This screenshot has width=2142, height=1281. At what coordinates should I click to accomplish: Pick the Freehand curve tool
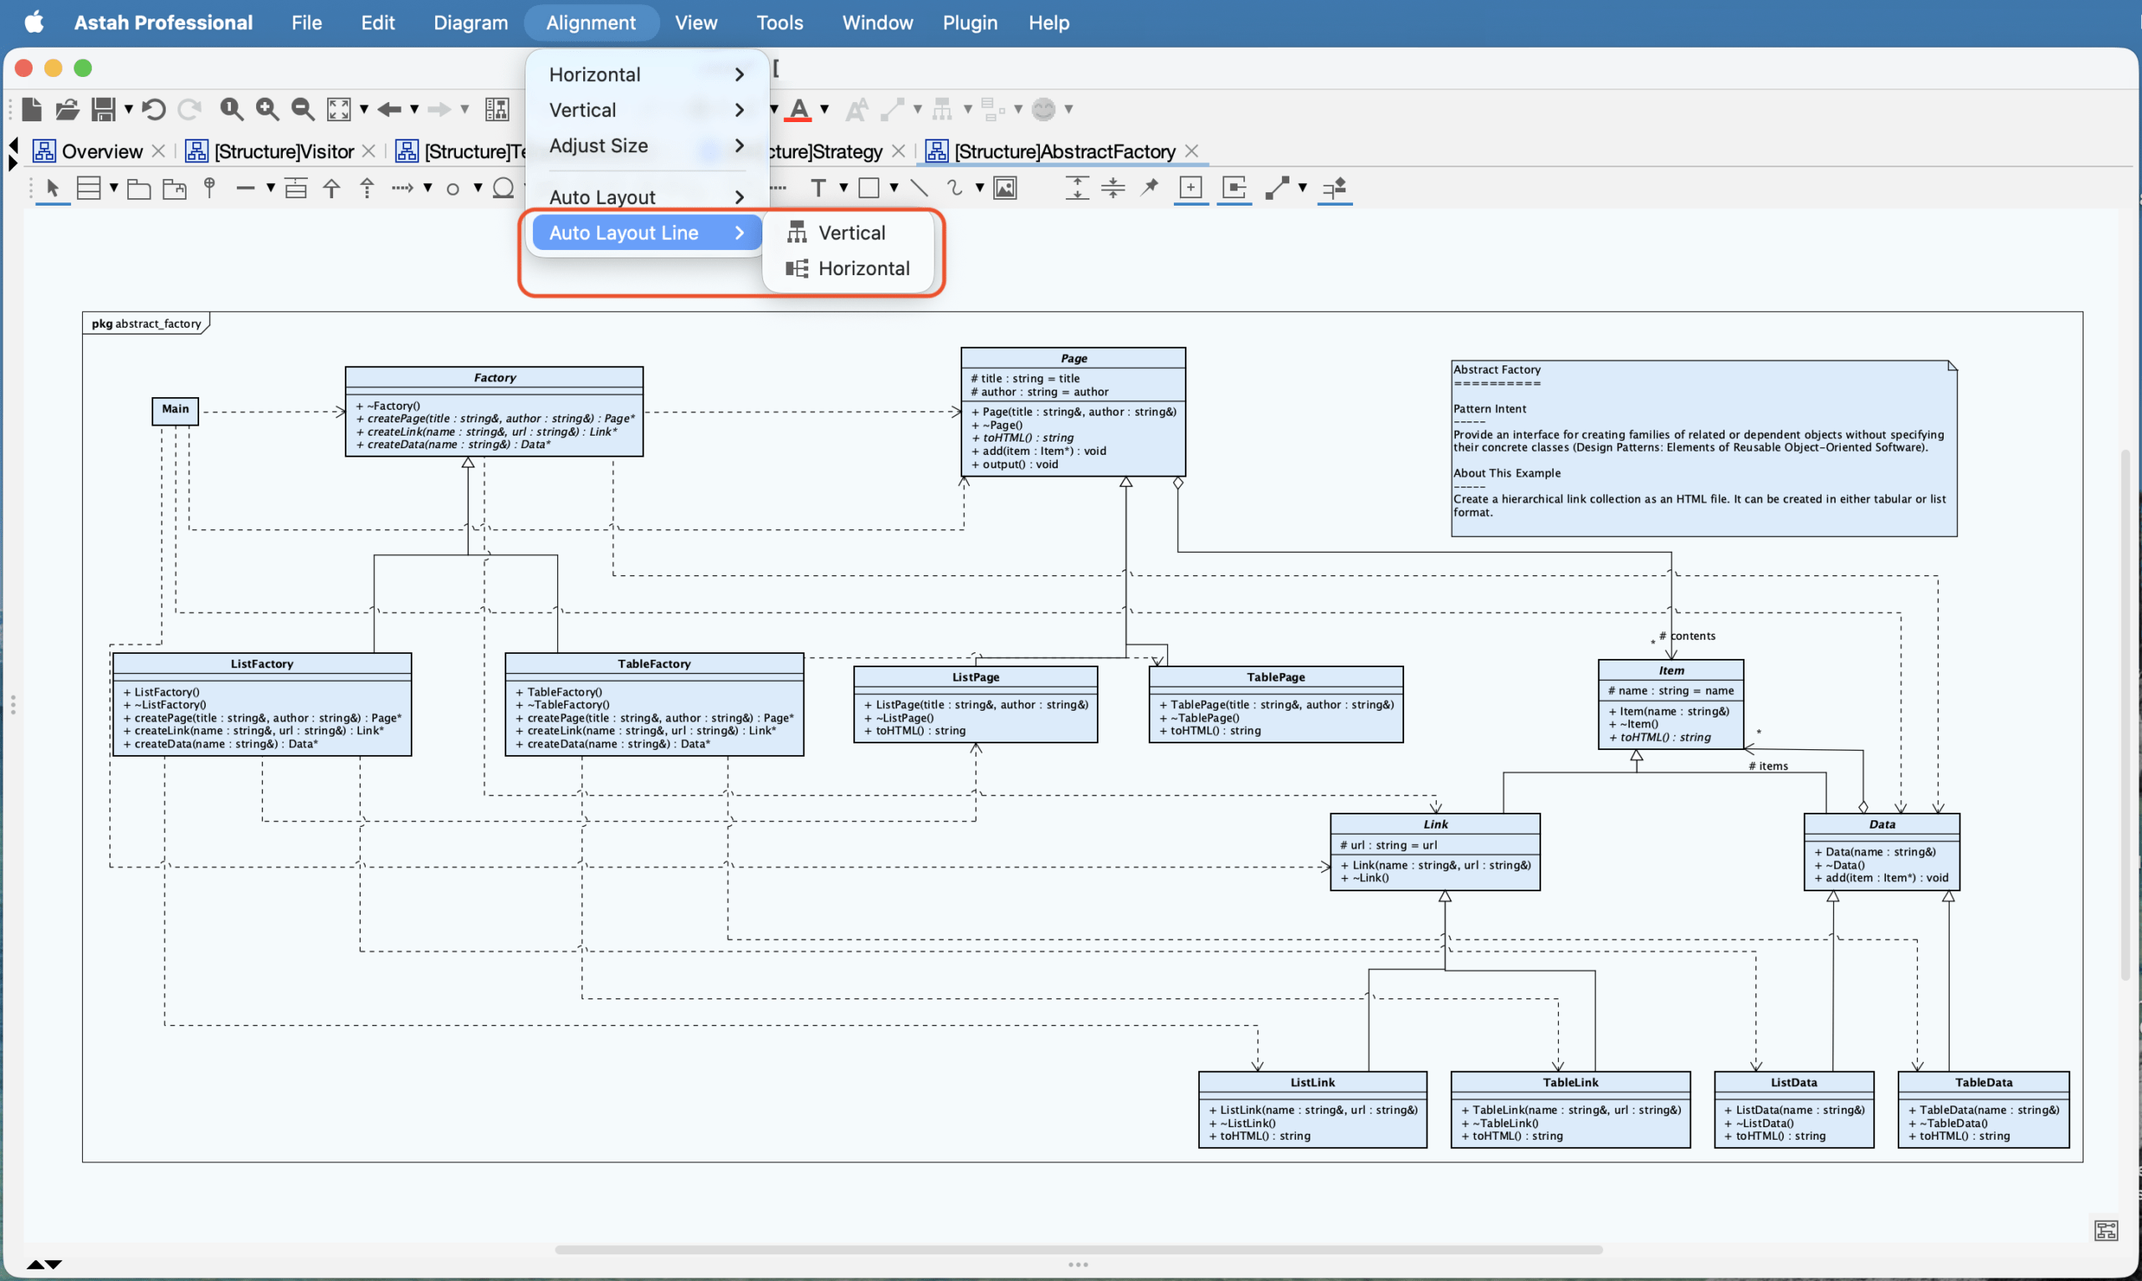955,188
